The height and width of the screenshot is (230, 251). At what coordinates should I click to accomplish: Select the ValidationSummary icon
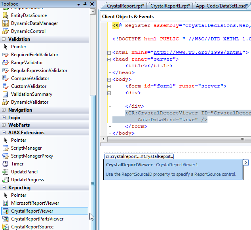tap(5, 94)
